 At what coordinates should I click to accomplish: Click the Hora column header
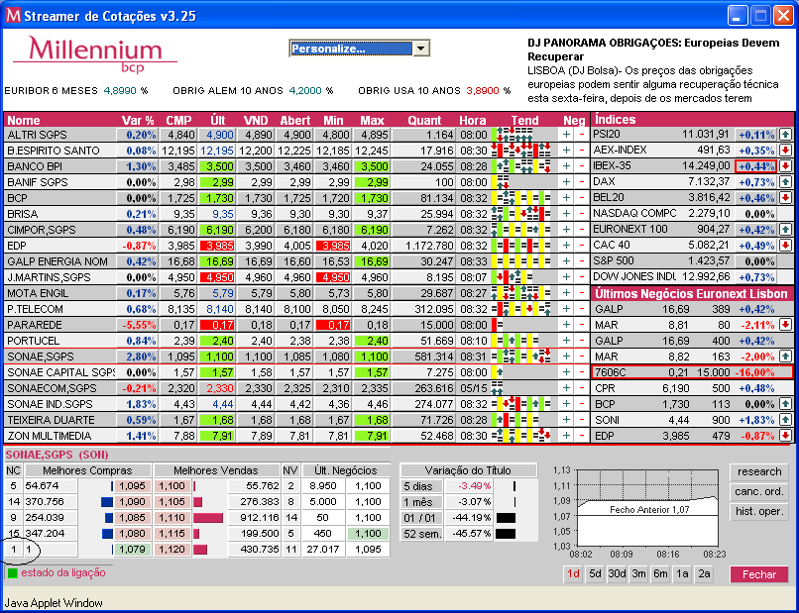473,120
